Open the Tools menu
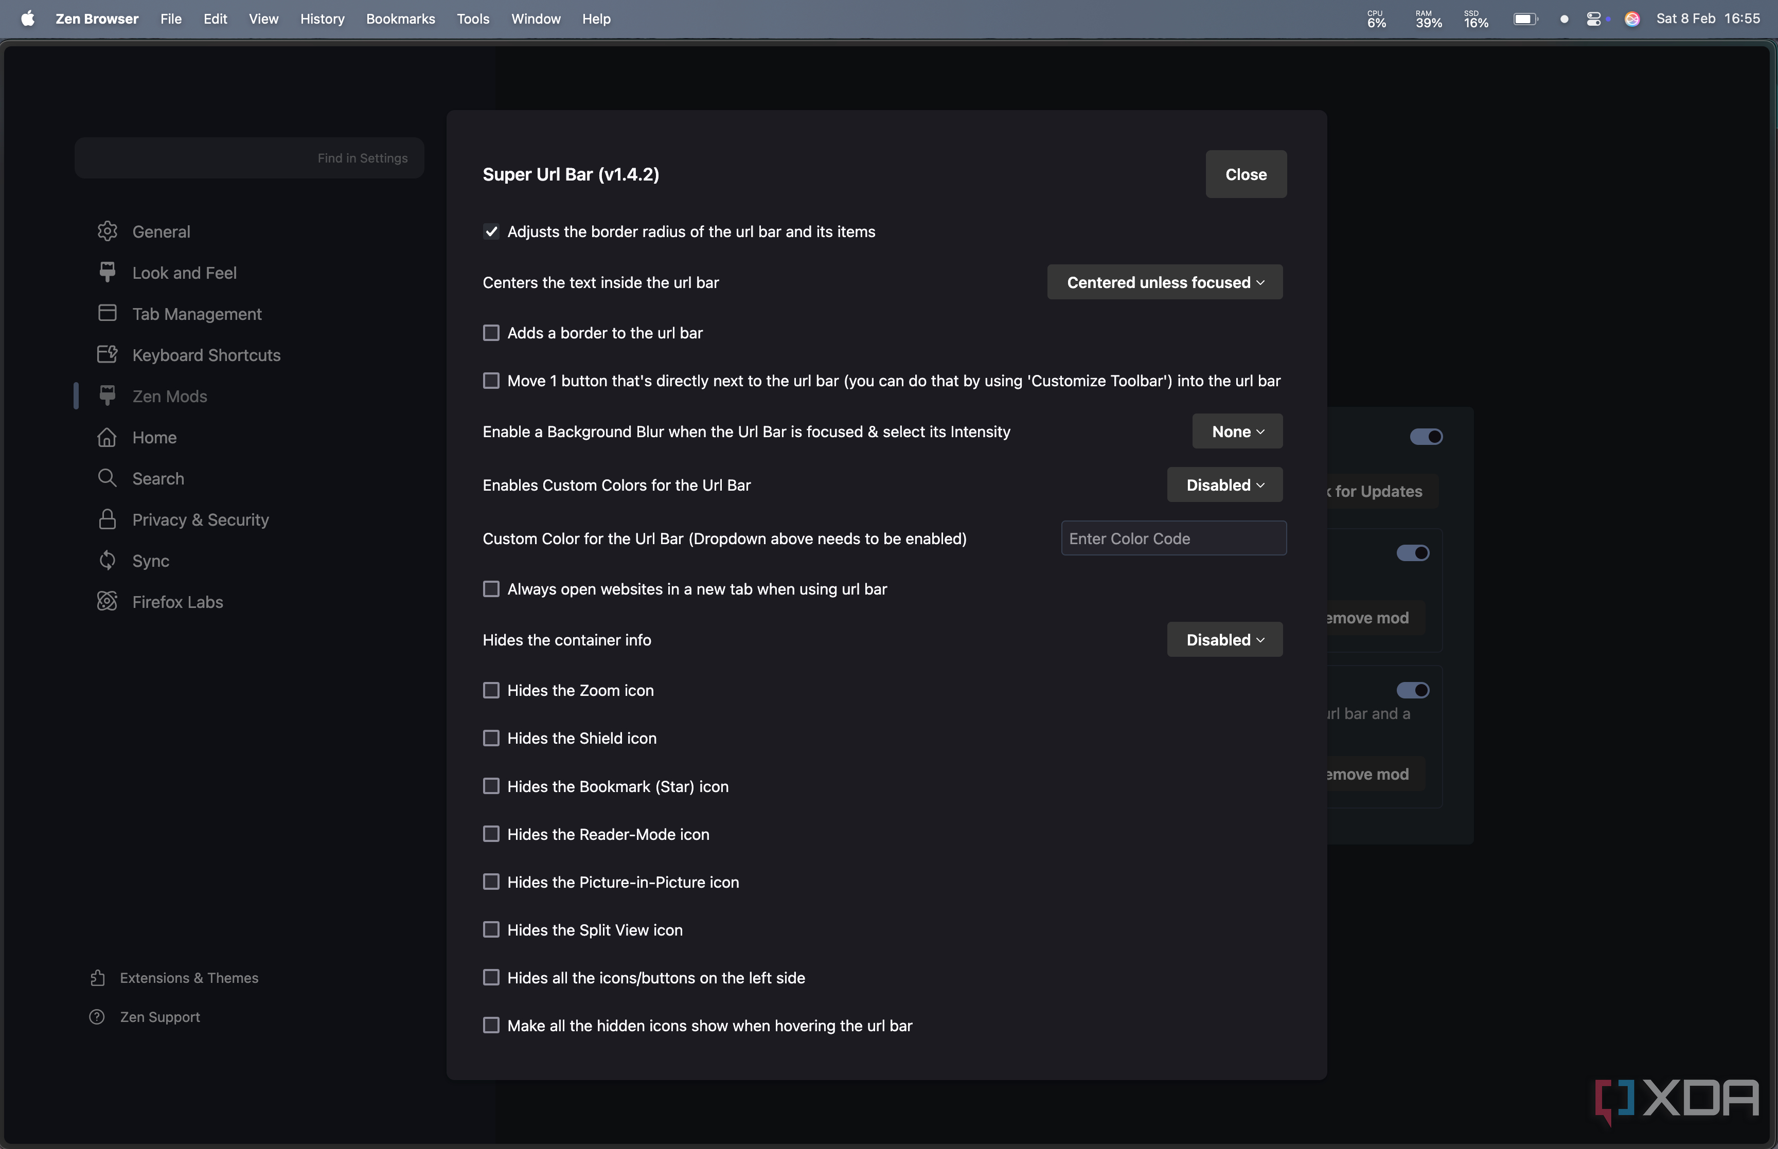This screenshot has height=1149, width=1778. [472, 19]
